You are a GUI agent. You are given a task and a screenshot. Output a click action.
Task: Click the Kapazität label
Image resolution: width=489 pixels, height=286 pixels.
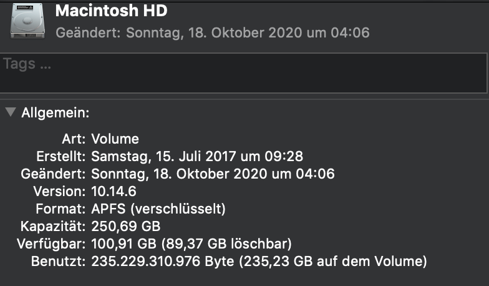tap(53, 225)
